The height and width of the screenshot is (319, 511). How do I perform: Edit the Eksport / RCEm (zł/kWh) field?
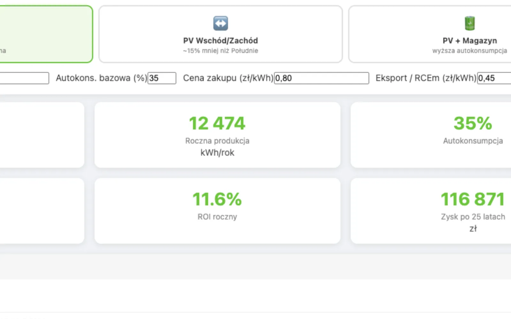494,78
